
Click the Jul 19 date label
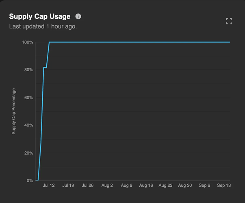pyautogui.click(x=68, y=186)
